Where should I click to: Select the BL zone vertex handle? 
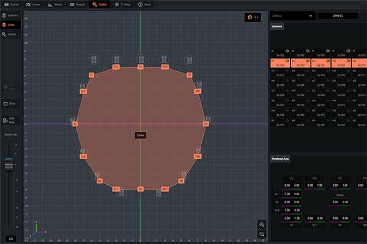[100, 181]
